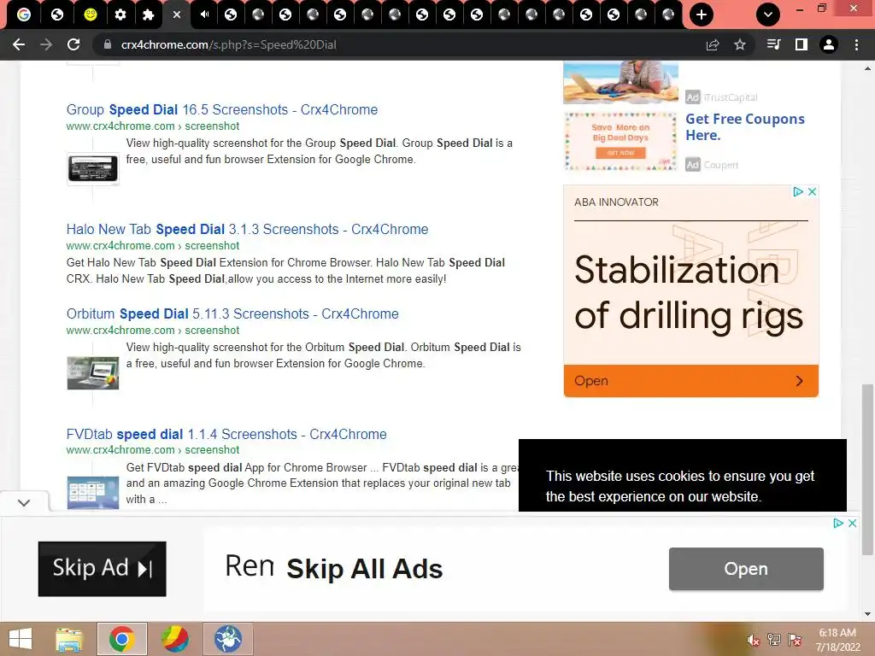Open the media control icon
Viewport: 875px width, 656px height.
pos(773,44)
